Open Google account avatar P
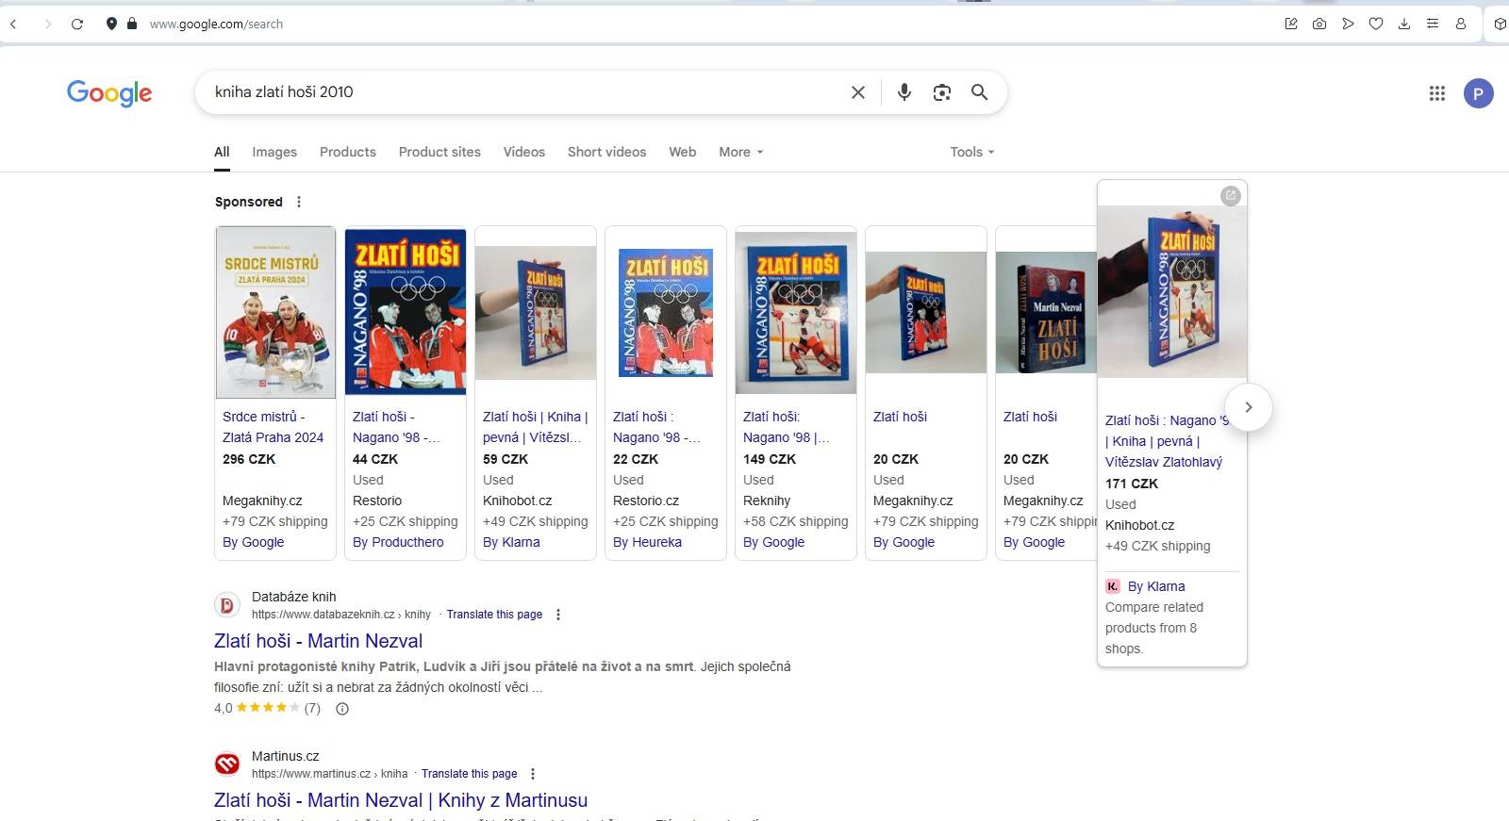The image size is (1509, 821). 1478,93
